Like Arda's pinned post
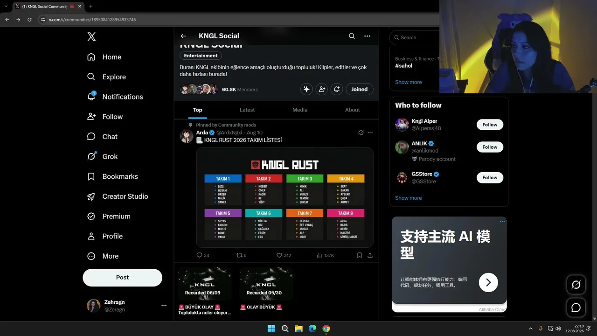This screenshot has width=597, height=336. point(284,255)
